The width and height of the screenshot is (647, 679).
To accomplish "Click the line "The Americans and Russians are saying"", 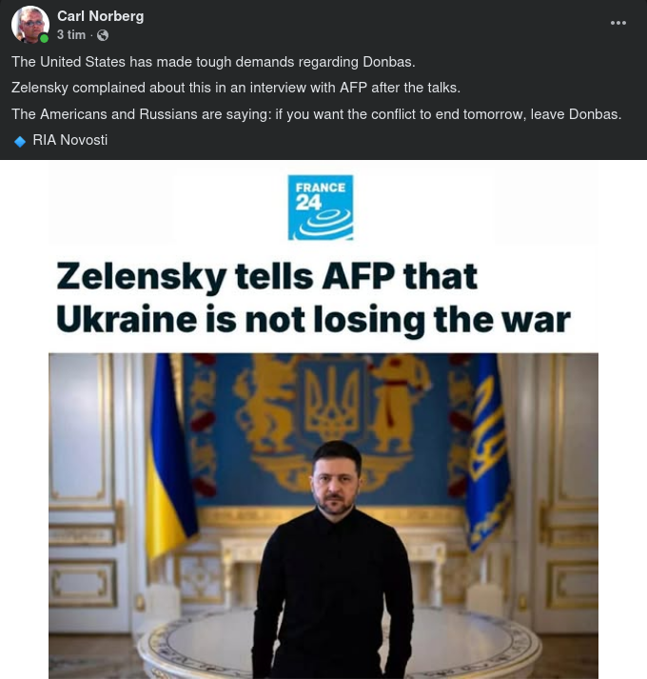I will (316, 114).
